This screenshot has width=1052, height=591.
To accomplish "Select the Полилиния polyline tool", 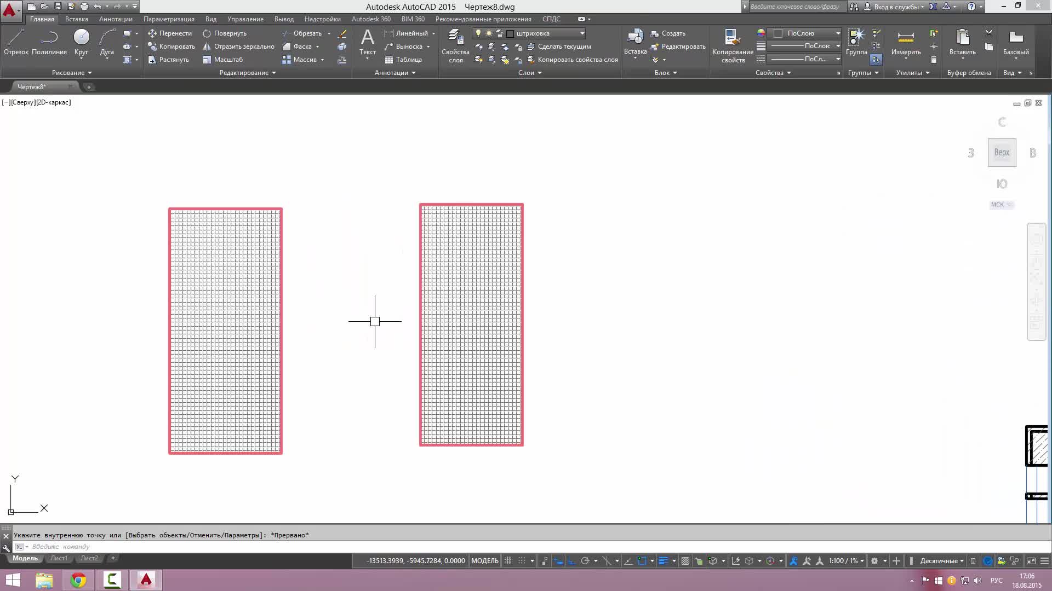I will [x=49, y=43].
